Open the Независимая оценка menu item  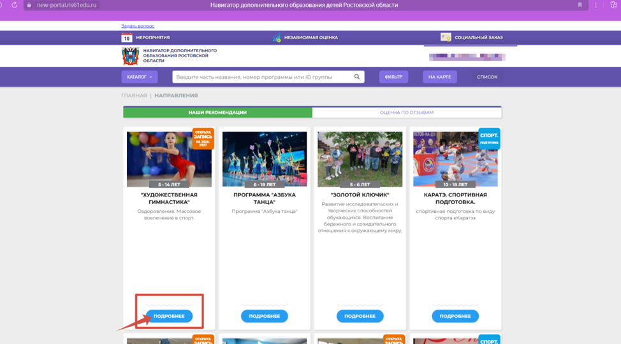(311, 38)
